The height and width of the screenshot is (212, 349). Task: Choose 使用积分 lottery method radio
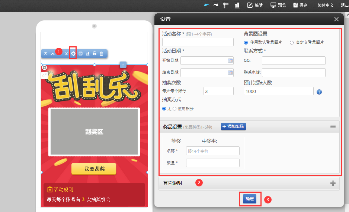(174, 109)
